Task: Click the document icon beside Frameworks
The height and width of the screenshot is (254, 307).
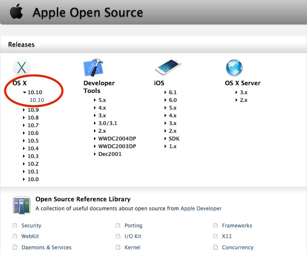Action: (x=215, y=226)
